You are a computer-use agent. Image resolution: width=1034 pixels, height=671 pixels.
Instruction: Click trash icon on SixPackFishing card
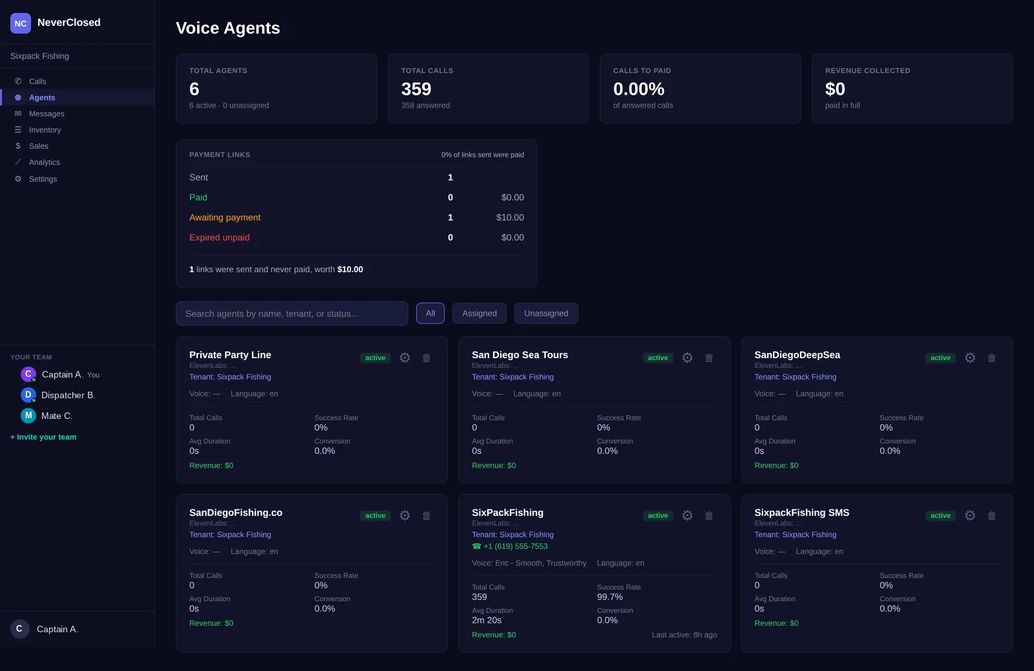click(709, 515)
